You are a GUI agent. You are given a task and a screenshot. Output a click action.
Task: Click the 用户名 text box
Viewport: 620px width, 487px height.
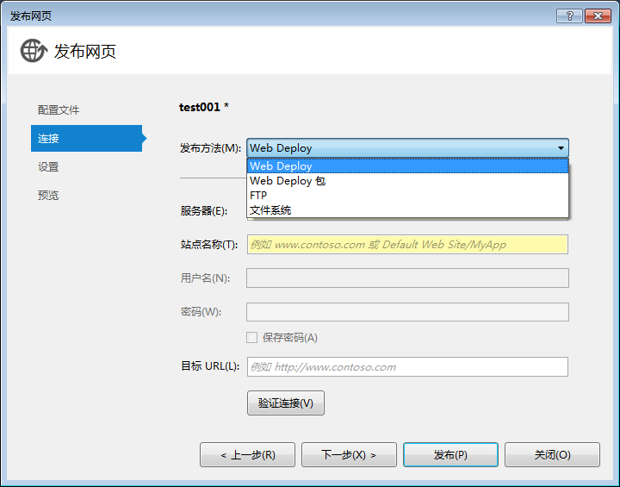pos(407,278)
